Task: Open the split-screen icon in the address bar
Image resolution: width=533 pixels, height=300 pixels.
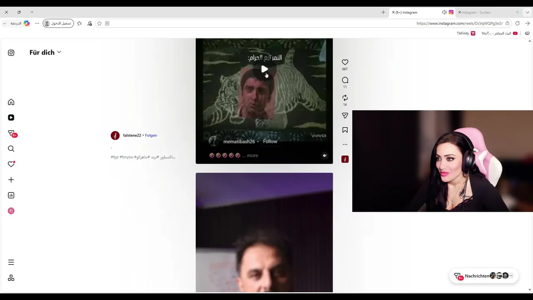Action: click(107, 23)
